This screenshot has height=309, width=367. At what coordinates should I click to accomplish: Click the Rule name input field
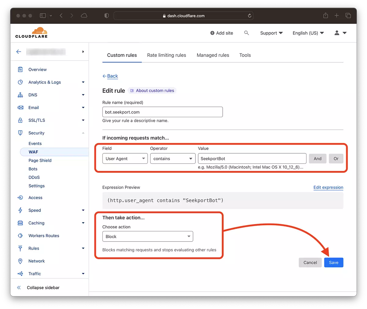click(162, 112)
